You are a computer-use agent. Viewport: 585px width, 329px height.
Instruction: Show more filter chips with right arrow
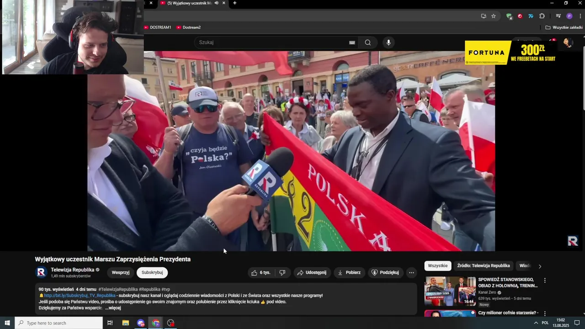540,266
